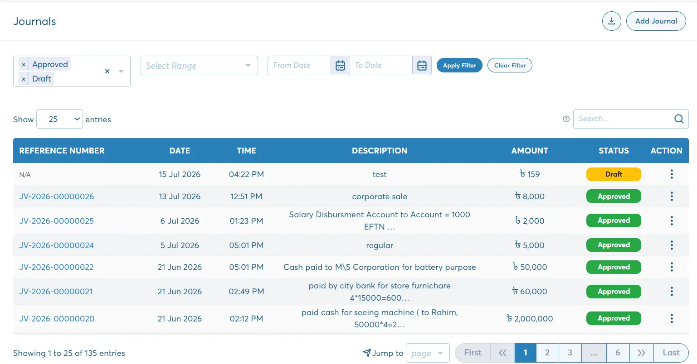Click the download journals icon
697x364 pixels.
(x=611, y=21)
